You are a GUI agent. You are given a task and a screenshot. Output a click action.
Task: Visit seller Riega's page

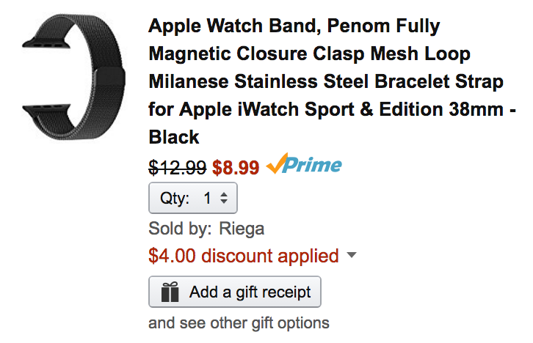tap(242, 228)
